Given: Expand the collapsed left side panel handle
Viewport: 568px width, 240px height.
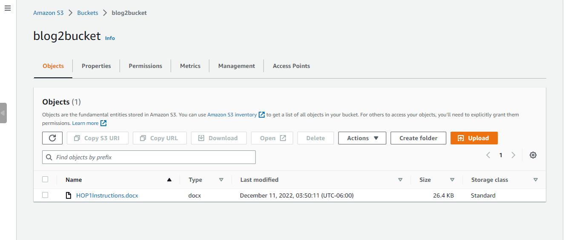Looking at the screenshot, I should 3,113.
